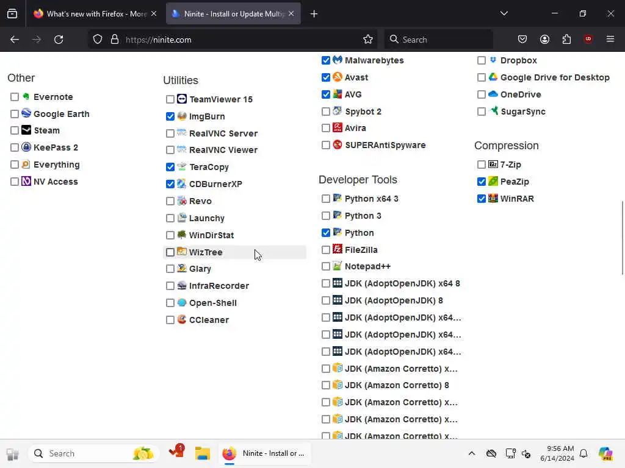Bookmark this page with star icon

368,39
